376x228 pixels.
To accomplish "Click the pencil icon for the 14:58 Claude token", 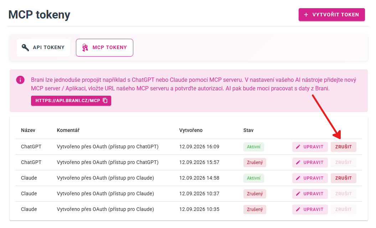I will pyautogui.click(x=298, y=178).
